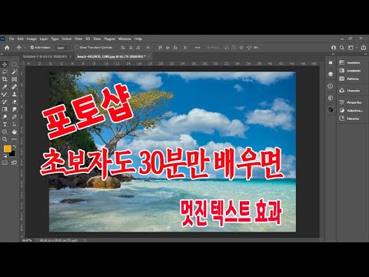
Task: Select the Gradient tool
Action: tap(5, 109)
